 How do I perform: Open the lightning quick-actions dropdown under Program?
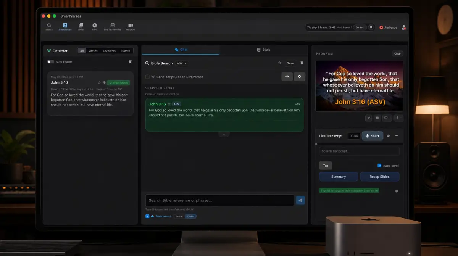point(398,118)
